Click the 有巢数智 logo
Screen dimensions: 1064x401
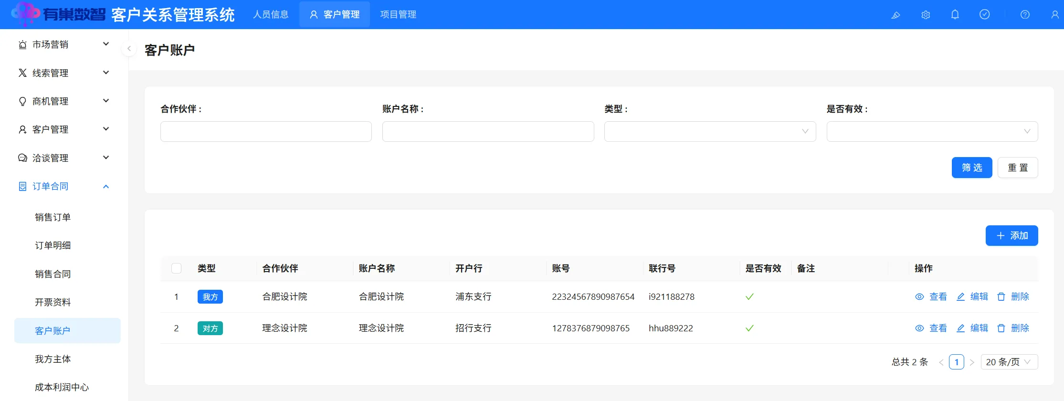[x=58, y=14]
